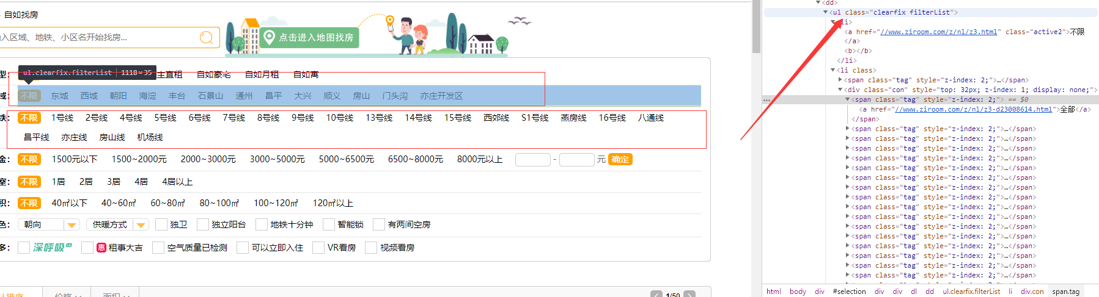The height and width of the screenshot is (297, 1099).
Task: Collapse the div class="con" node in DevTools
Action: [x=840, y=90]
